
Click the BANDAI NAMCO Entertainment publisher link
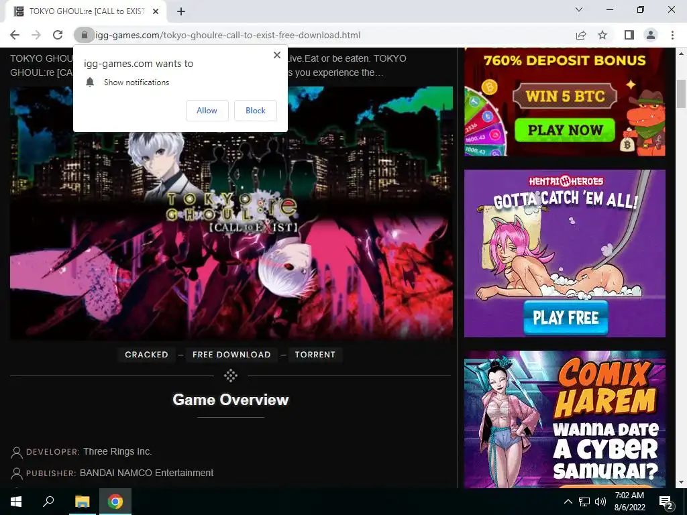tap(146, 473)
